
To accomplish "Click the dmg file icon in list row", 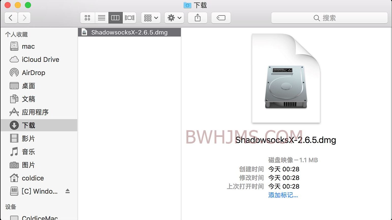I will pos(85,32).
